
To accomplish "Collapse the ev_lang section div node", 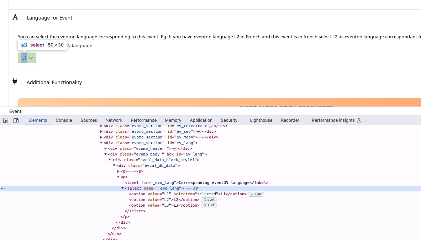I will (101, 143).
